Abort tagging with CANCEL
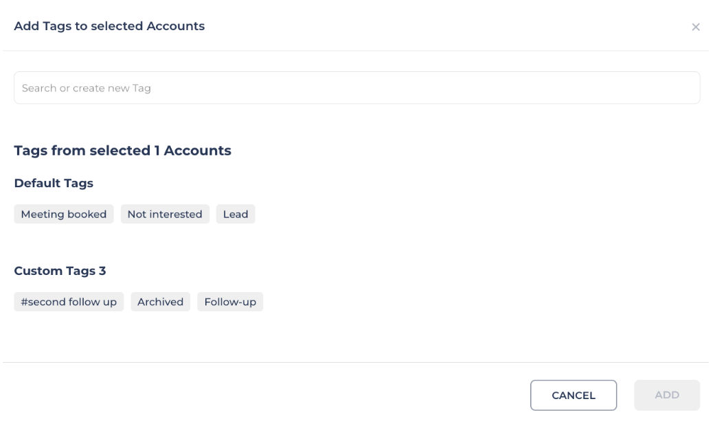The image size is (717, 421). (x=573, y=396)
